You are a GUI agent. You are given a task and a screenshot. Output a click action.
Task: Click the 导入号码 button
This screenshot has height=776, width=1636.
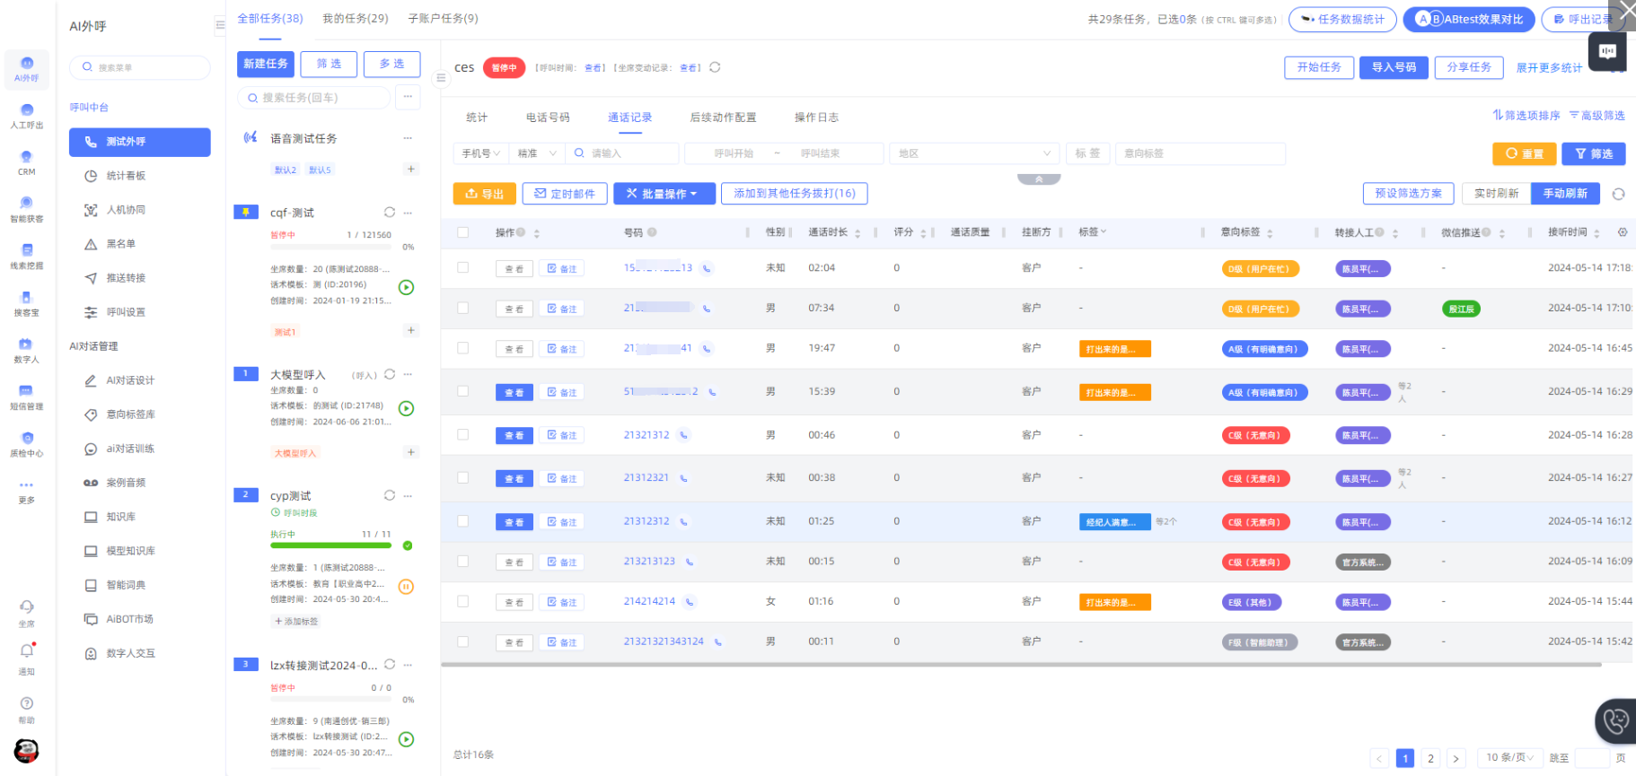coord(1393,67)
